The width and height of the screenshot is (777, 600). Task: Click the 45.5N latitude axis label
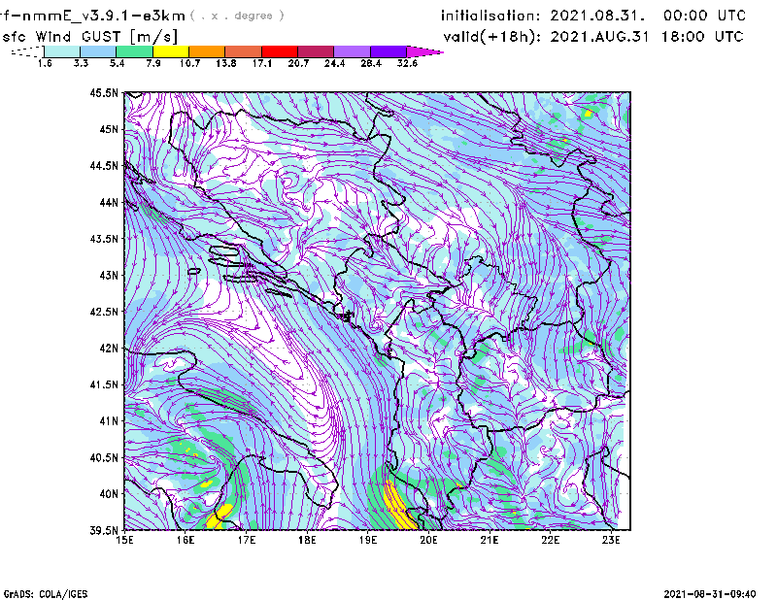104,93
